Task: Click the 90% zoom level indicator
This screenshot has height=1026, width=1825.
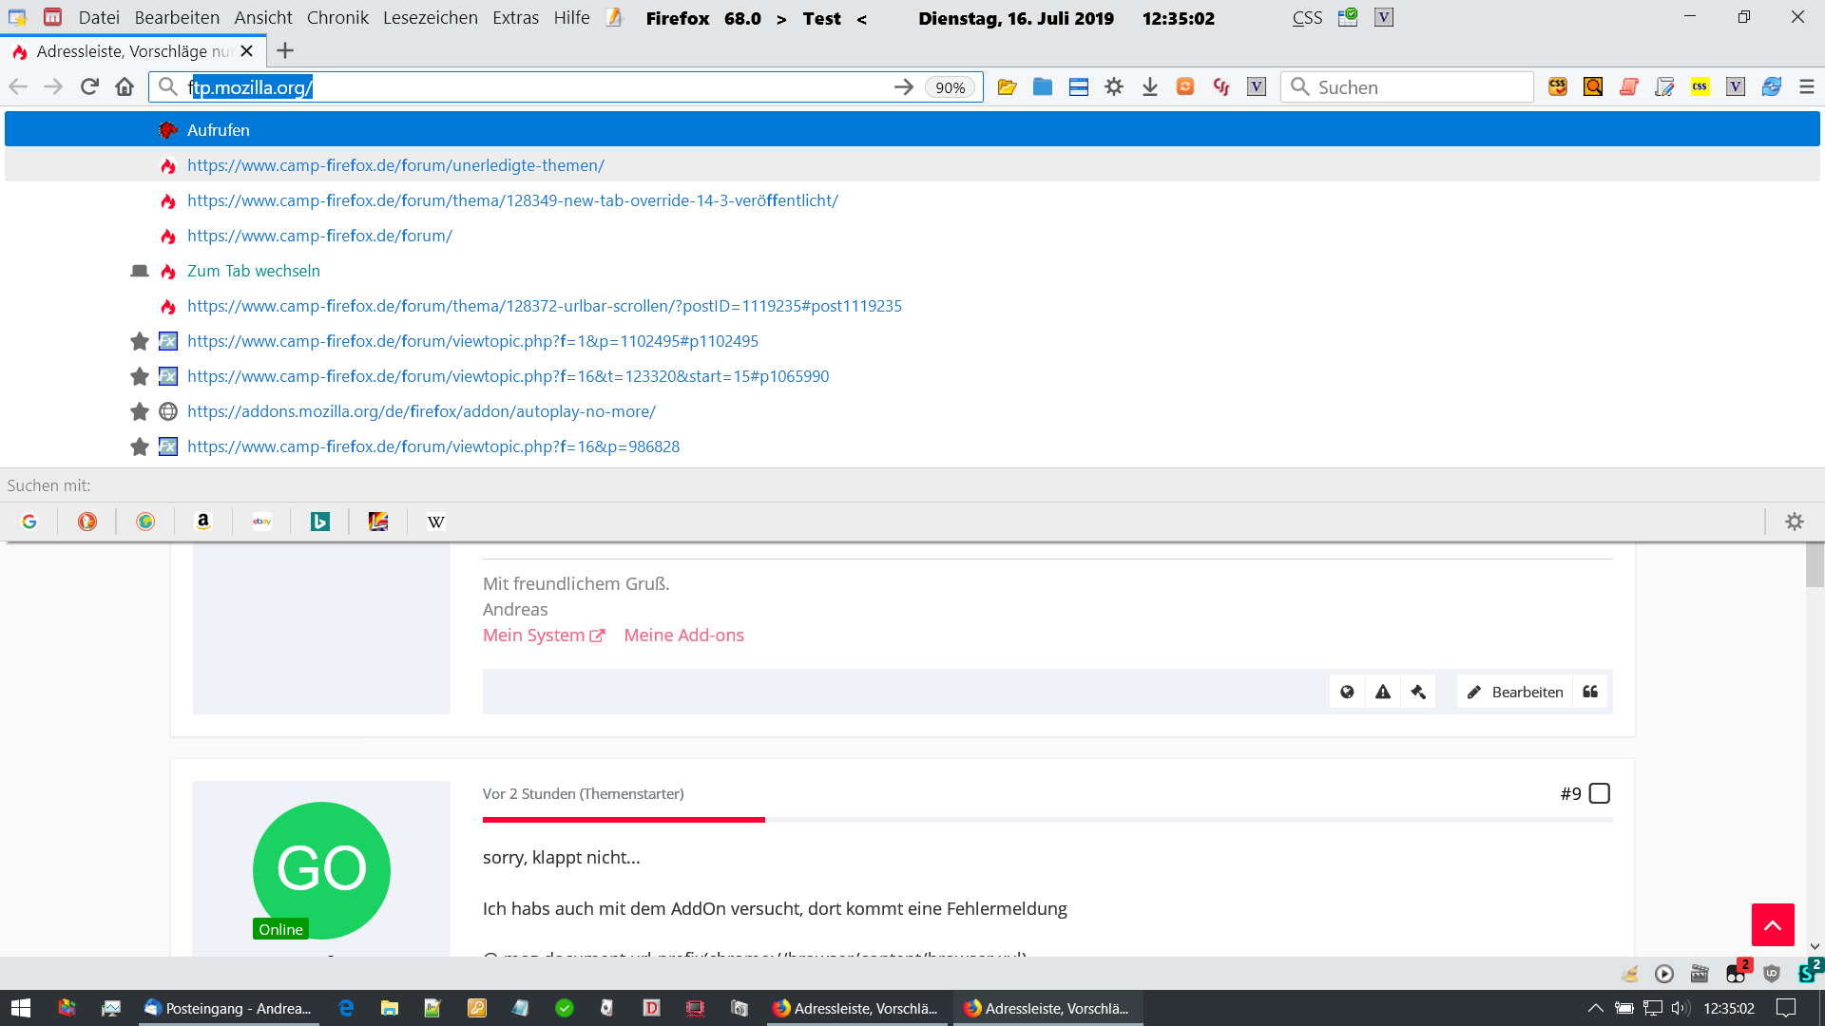Action: (950, 87)
